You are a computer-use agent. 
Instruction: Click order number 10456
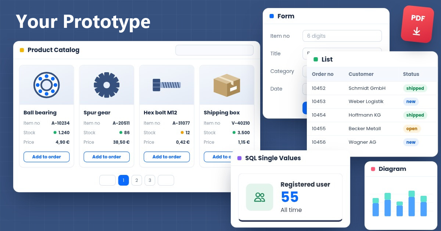pyautogui.click(x=319, y=142)
